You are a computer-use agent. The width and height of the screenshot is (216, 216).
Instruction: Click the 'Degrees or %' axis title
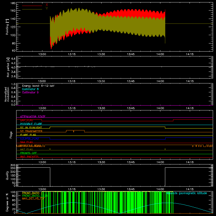(7, 202)
